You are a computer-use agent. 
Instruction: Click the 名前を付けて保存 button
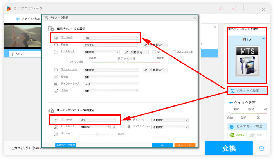tap(65, 145)
